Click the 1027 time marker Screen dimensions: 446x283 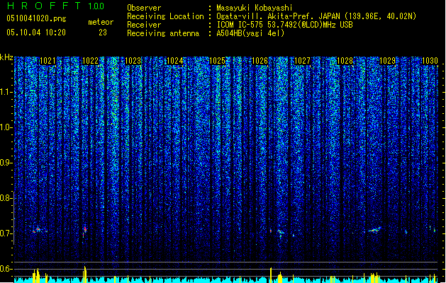point(302,61)
